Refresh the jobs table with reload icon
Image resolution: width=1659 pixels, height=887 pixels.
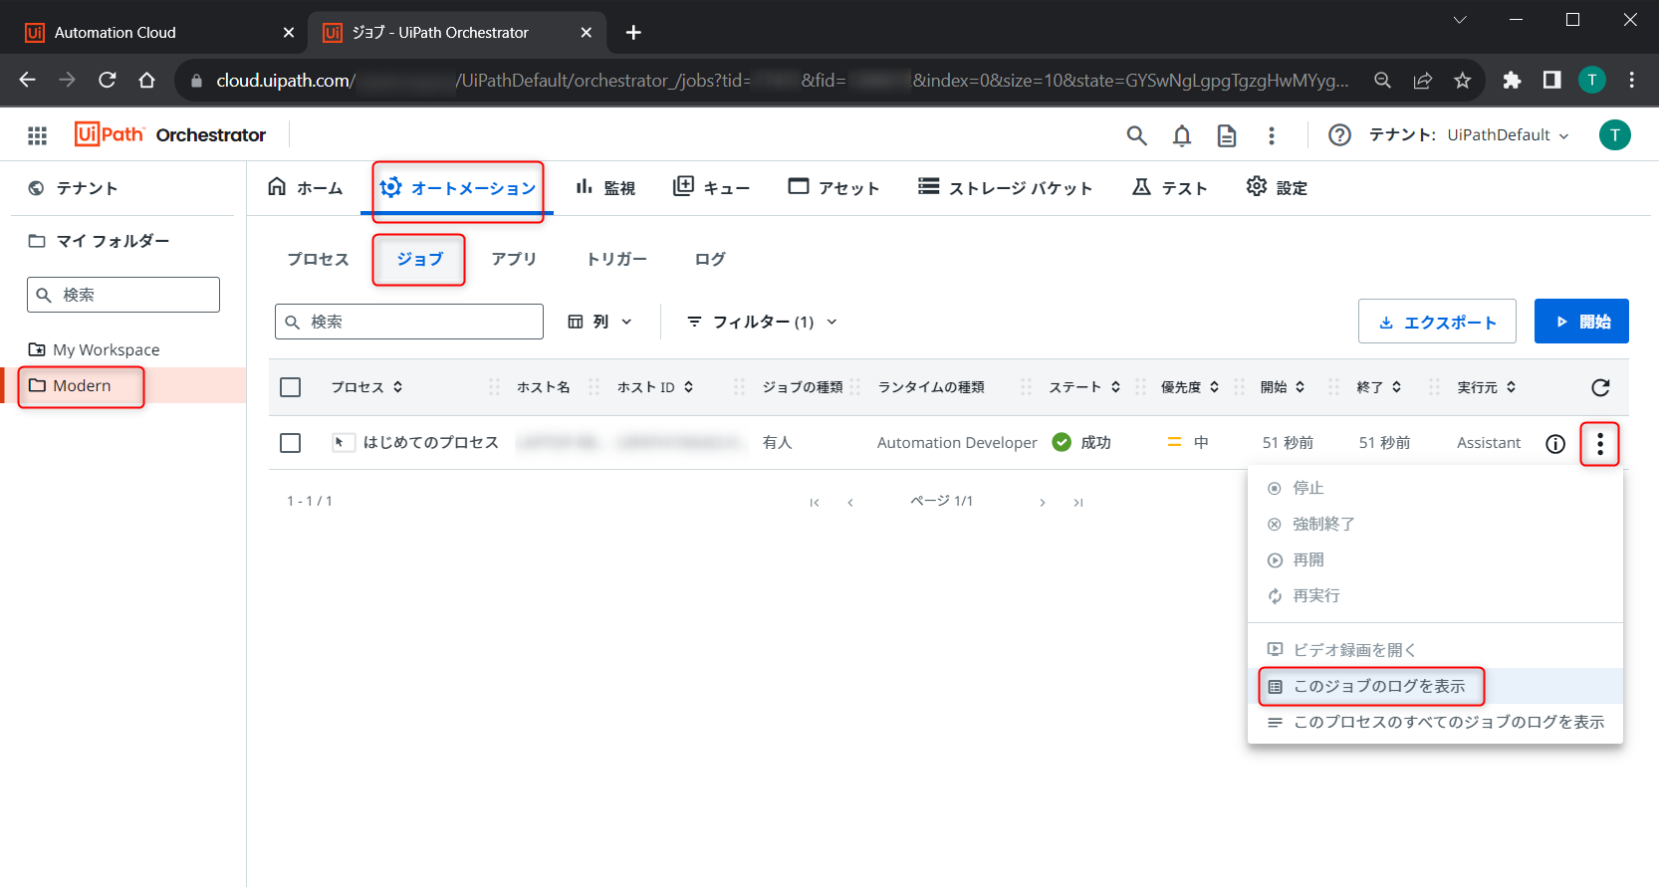(x=1600, y=387)
